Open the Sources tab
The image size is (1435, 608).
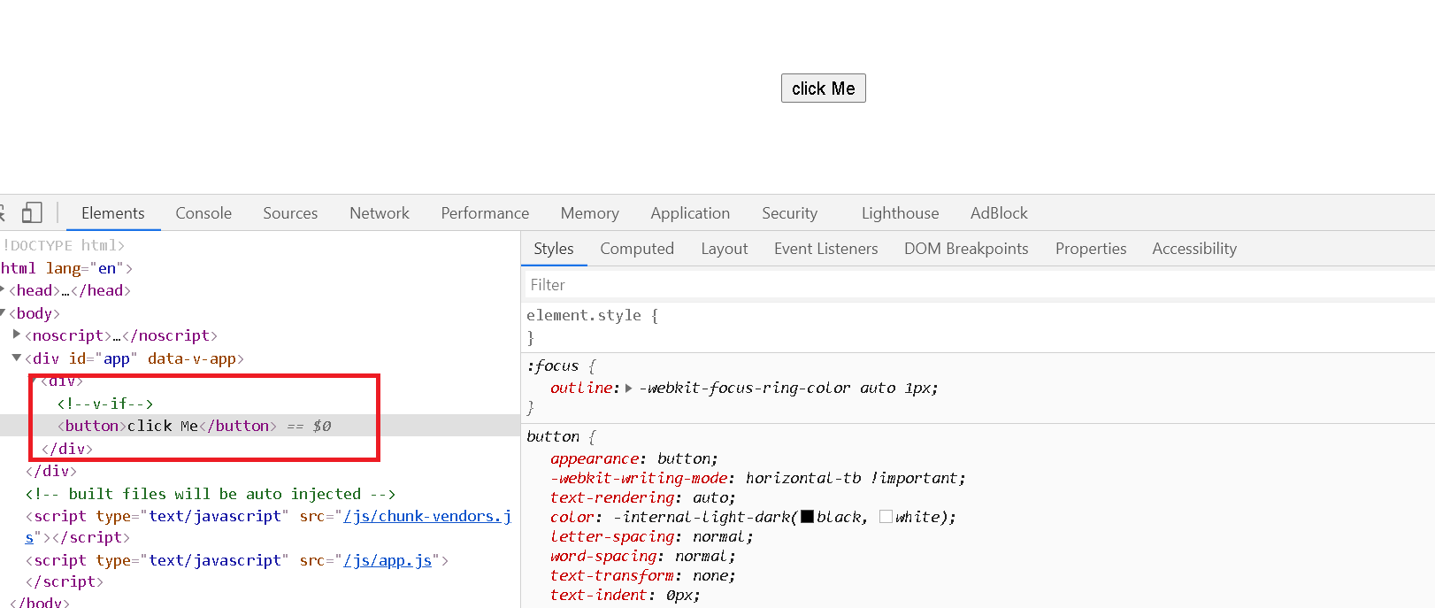[290, 213]
